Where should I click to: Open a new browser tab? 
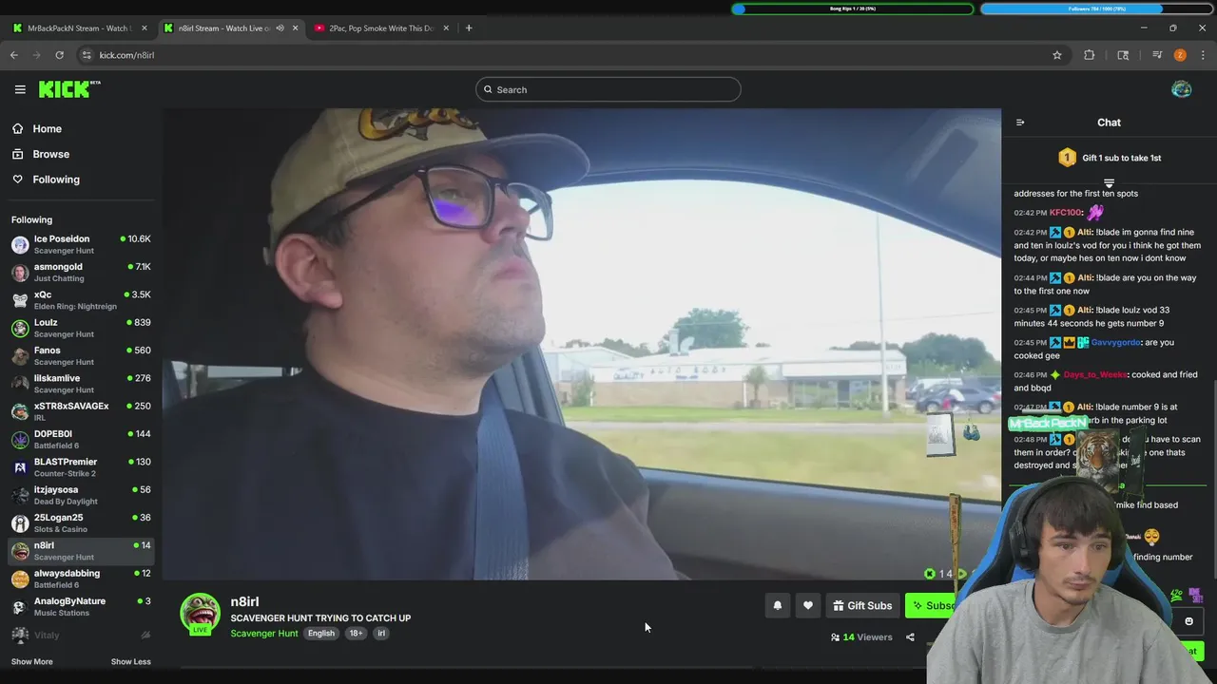469,28
